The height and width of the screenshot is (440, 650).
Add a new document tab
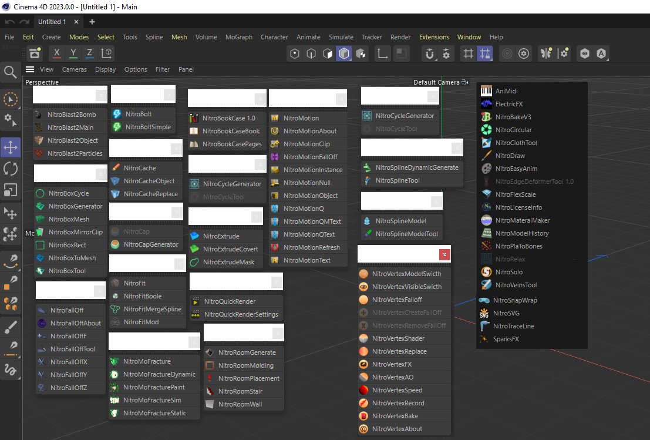tap(92, 22)
